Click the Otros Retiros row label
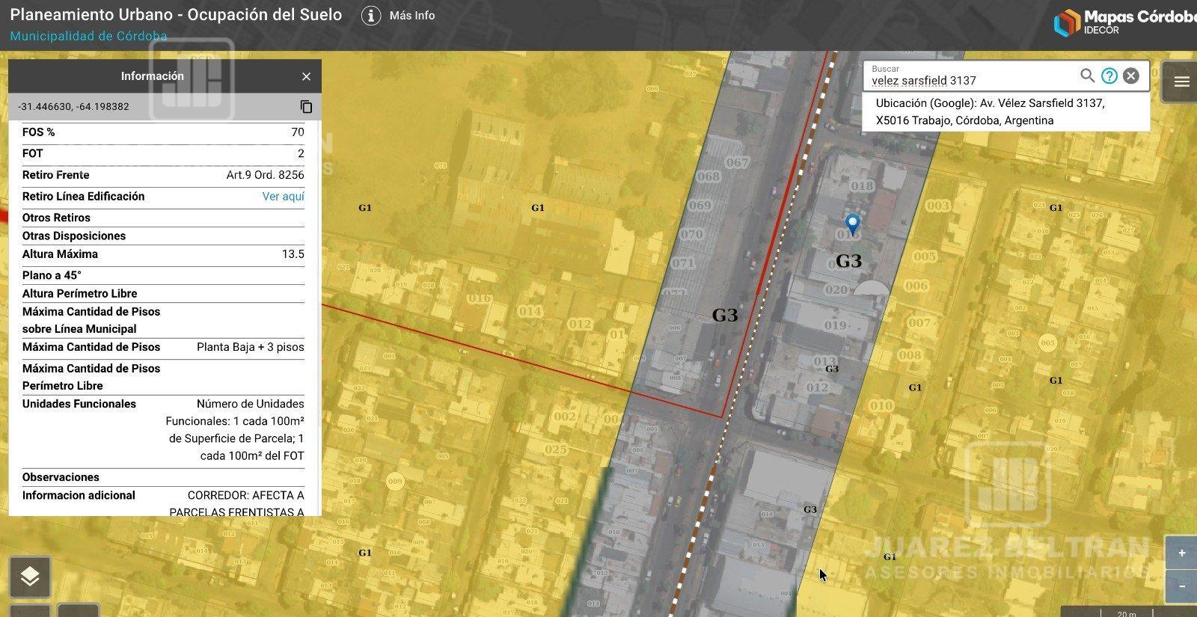The image size is (1197, 617). pyautogui.click(x=56, y=218)
